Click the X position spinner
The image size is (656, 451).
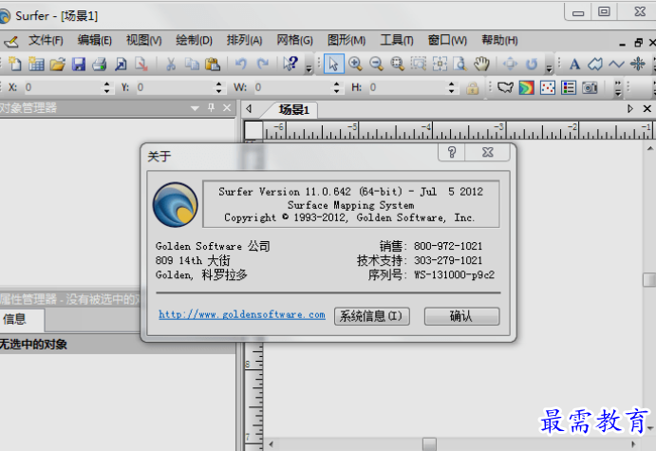pyautogui.click(x=107, y=88)
